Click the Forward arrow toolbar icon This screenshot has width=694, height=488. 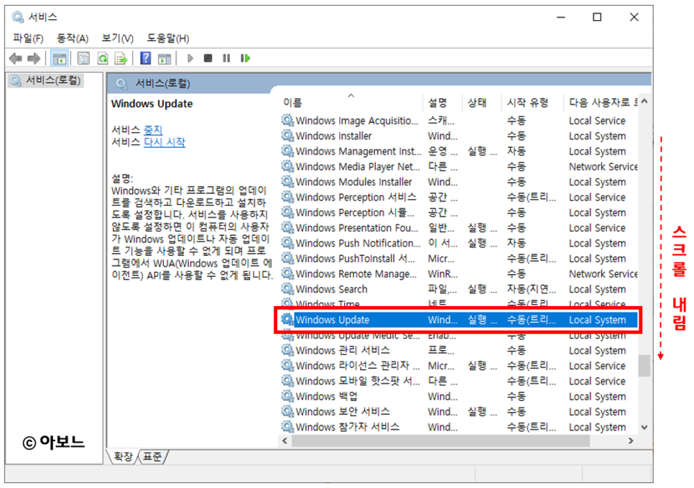click(34, 58)
